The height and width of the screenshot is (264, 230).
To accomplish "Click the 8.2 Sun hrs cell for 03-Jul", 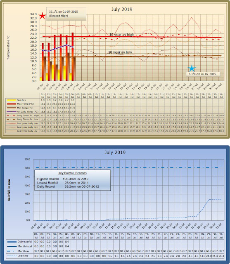I will (55, 100).
